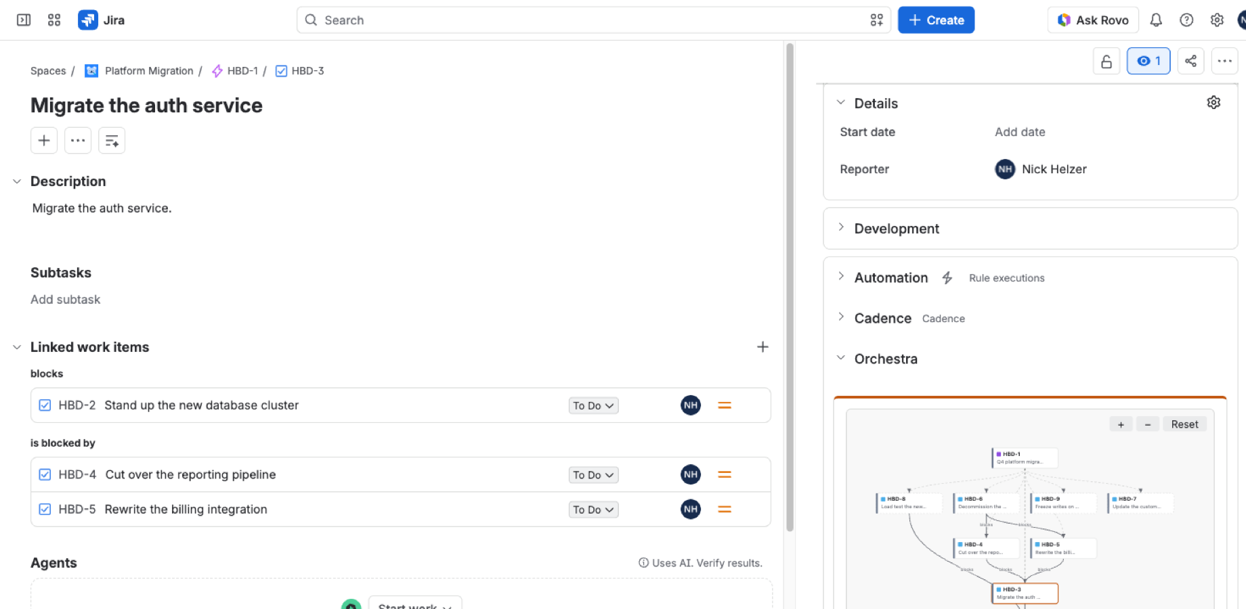This screenshot has height=609, width=1246.
Task: Open the app switcher grid icon
Action: coord(54,20)
